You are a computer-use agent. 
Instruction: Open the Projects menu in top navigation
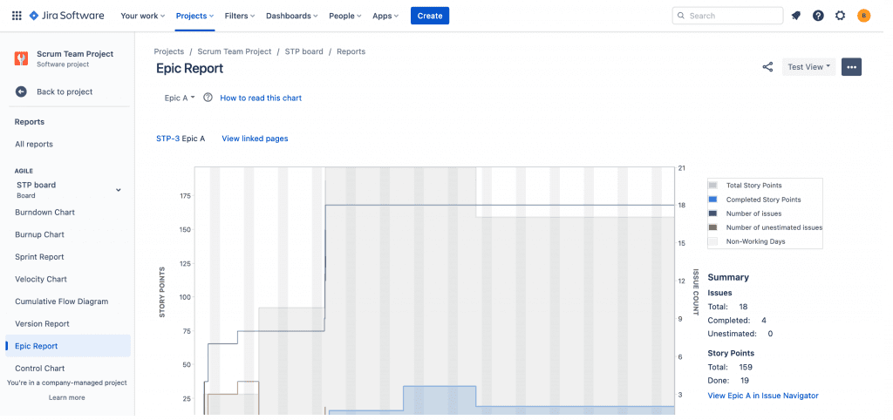tap(194, 16)
